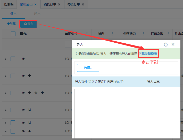Open the 状态 column menu dots
The height and width of the screenshot is (140, 183).
click(113, 34)
